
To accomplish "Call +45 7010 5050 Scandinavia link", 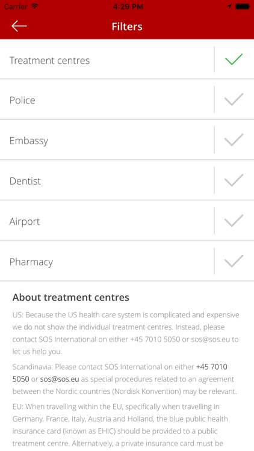I will [x=120, y=373].
